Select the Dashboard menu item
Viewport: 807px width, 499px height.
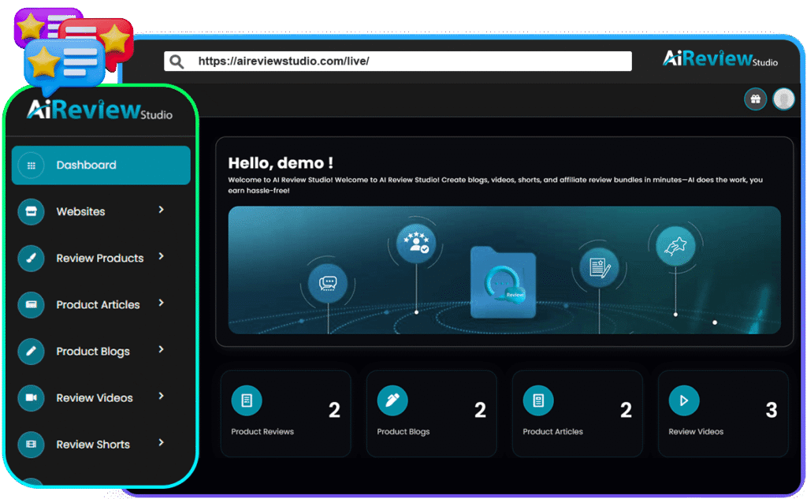(101, 166)
